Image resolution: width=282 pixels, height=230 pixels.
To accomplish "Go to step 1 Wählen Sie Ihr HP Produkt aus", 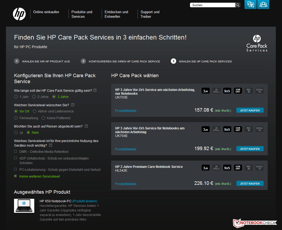I will [42, 61].
